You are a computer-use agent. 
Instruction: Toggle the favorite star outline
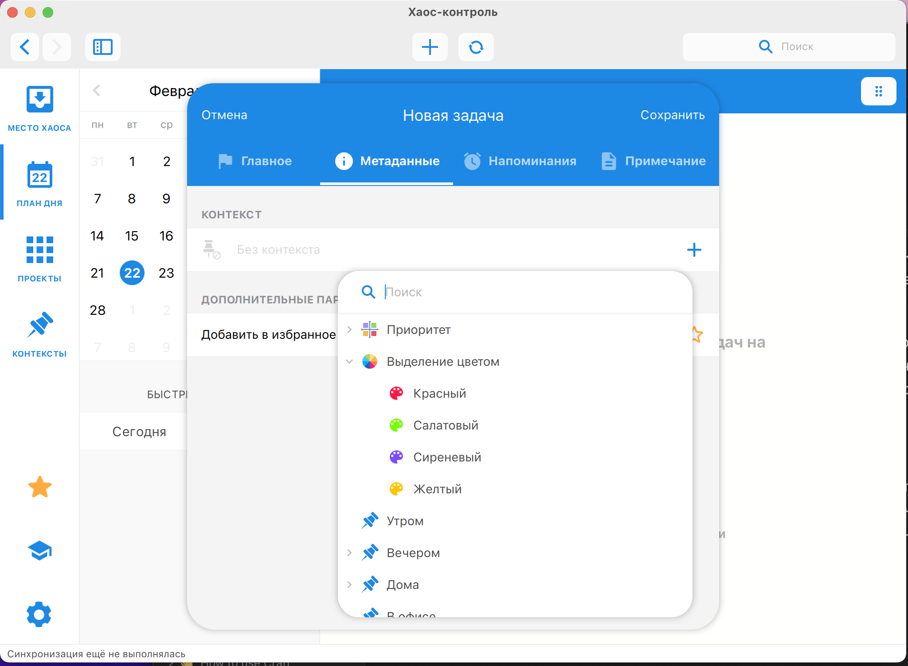point(697,334)
